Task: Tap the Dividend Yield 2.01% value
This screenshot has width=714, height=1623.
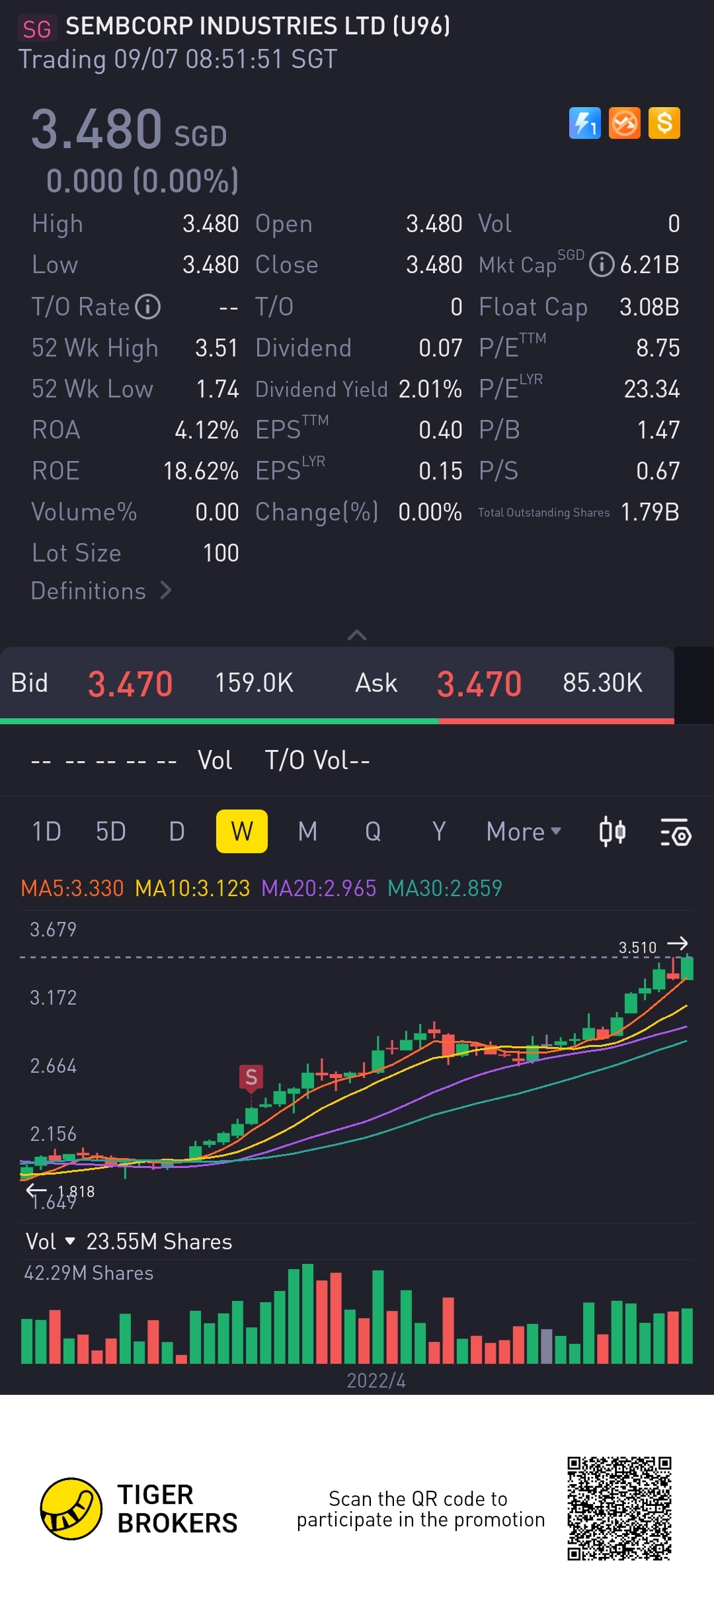Action: click(430, 389)
